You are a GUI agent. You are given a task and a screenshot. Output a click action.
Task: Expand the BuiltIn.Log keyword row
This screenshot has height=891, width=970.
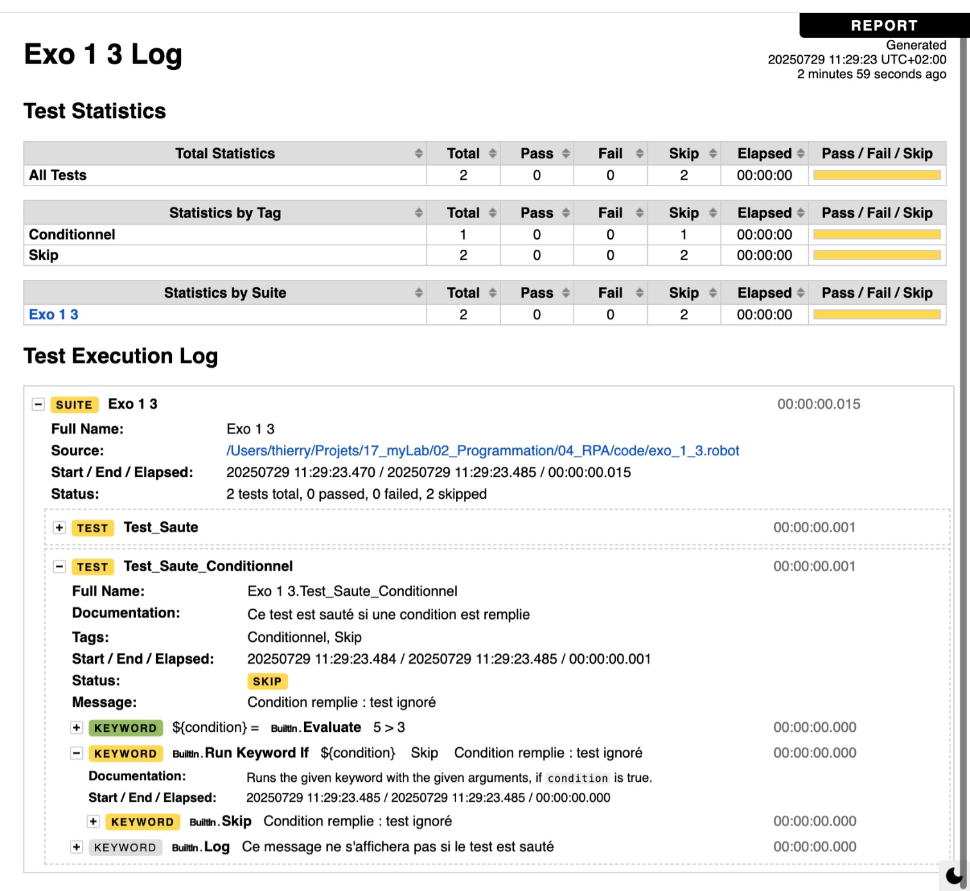pos(76,847)
